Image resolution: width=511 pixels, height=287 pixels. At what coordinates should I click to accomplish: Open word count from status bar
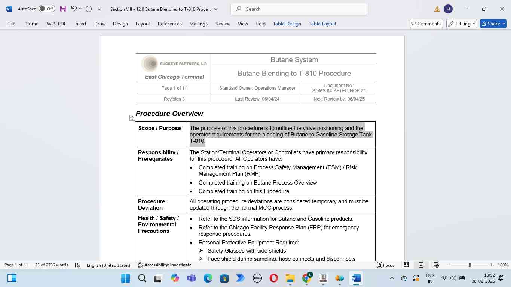52,265
